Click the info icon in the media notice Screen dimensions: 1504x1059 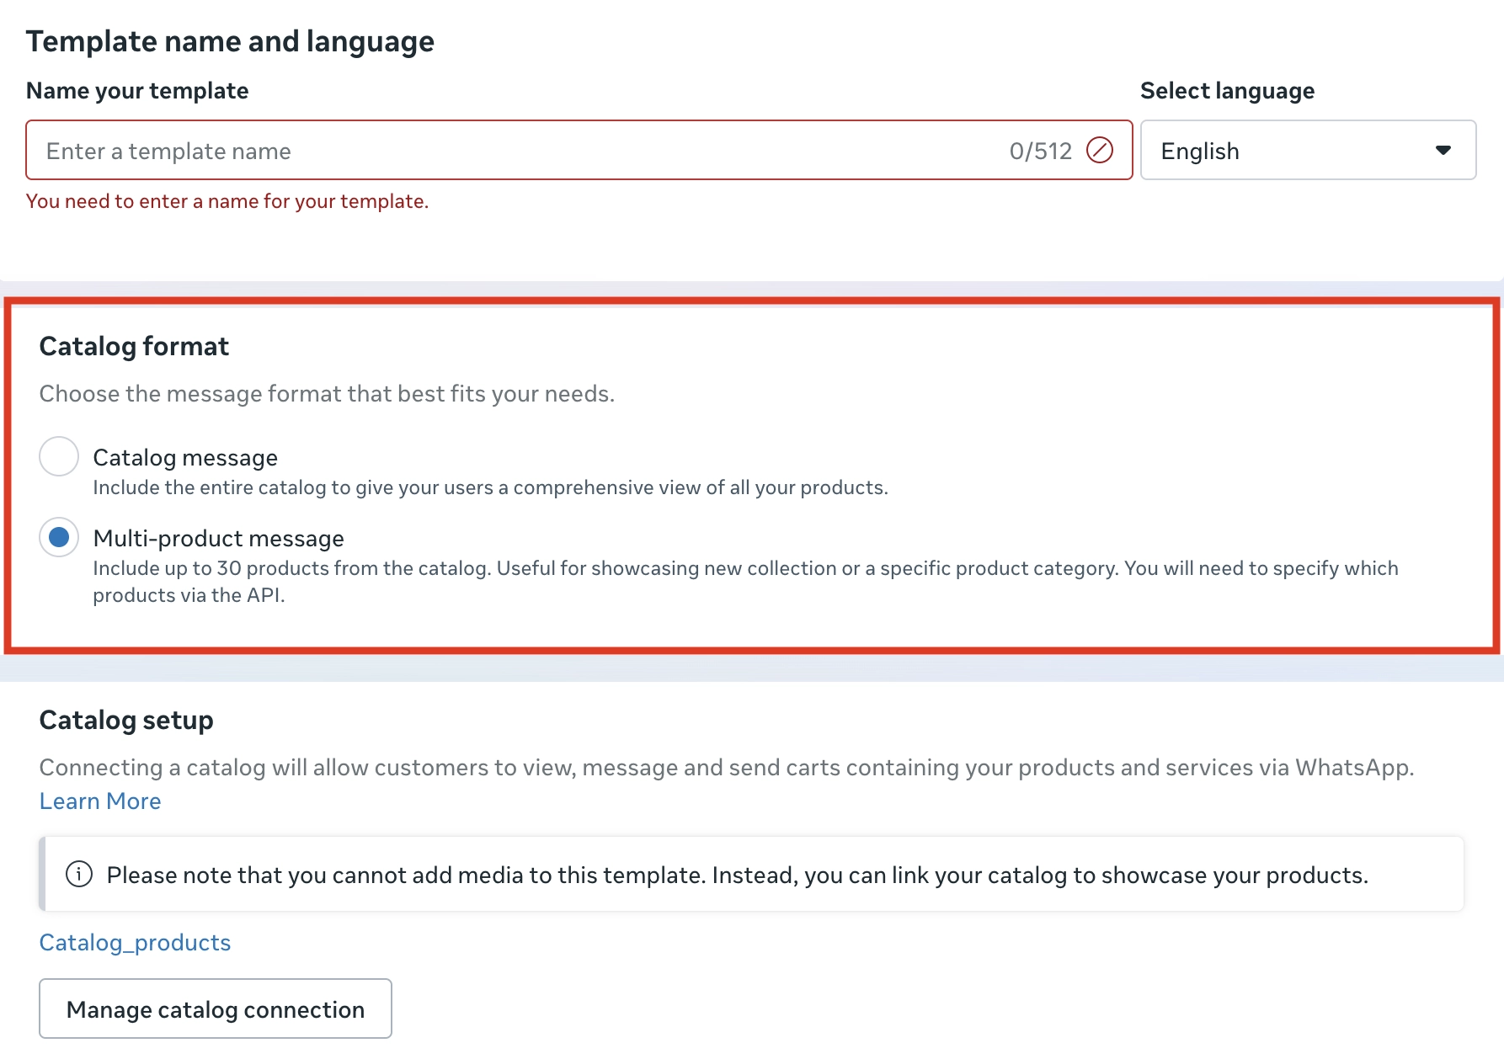[79, 875]
